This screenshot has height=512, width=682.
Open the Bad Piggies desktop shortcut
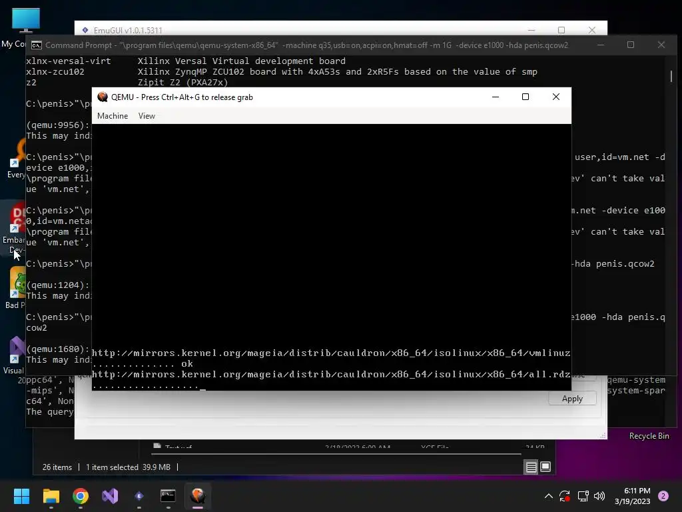(x=15, y=287)
